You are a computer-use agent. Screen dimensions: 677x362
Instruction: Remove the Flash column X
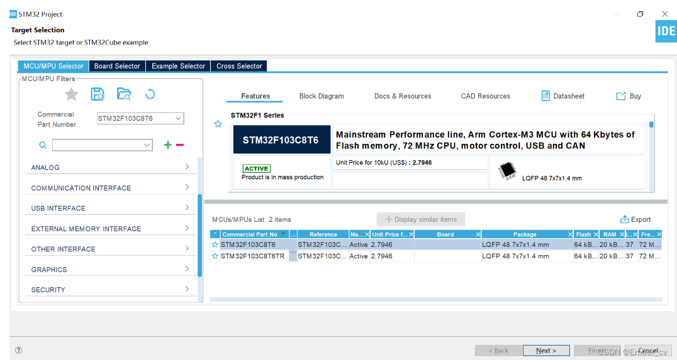pyautogui.click(x=596, y=234)
